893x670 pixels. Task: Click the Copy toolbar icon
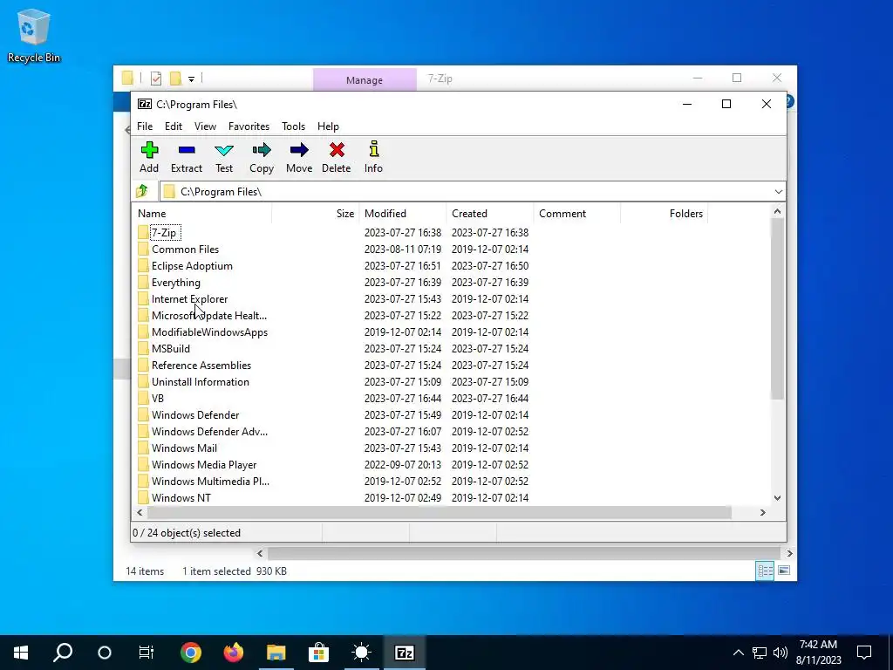[x=262, y=150]
